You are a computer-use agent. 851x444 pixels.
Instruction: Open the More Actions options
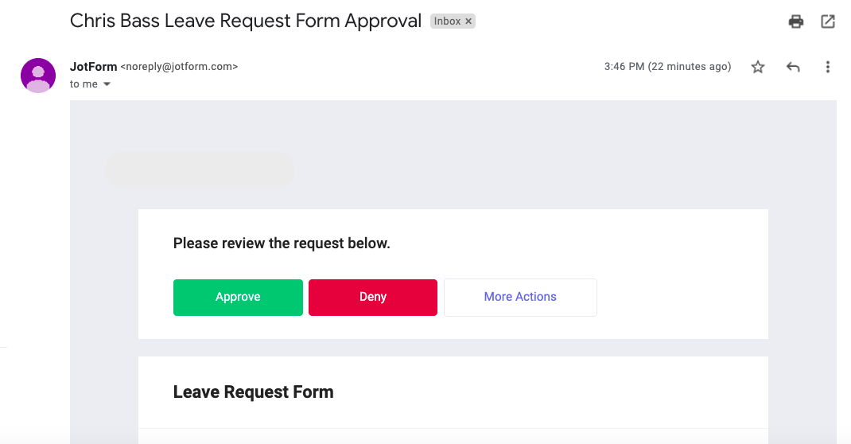tap(520, 297)
